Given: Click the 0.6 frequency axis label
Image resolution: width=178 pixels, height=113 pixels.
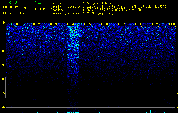Looking at the screenshot, I should [3, 107].
